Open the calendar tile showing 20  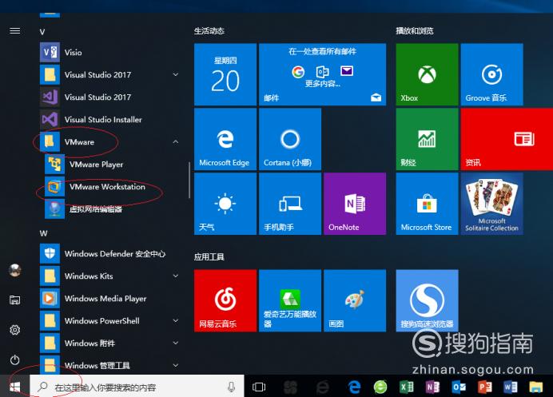pyautogui.click(x=225, y=74)
